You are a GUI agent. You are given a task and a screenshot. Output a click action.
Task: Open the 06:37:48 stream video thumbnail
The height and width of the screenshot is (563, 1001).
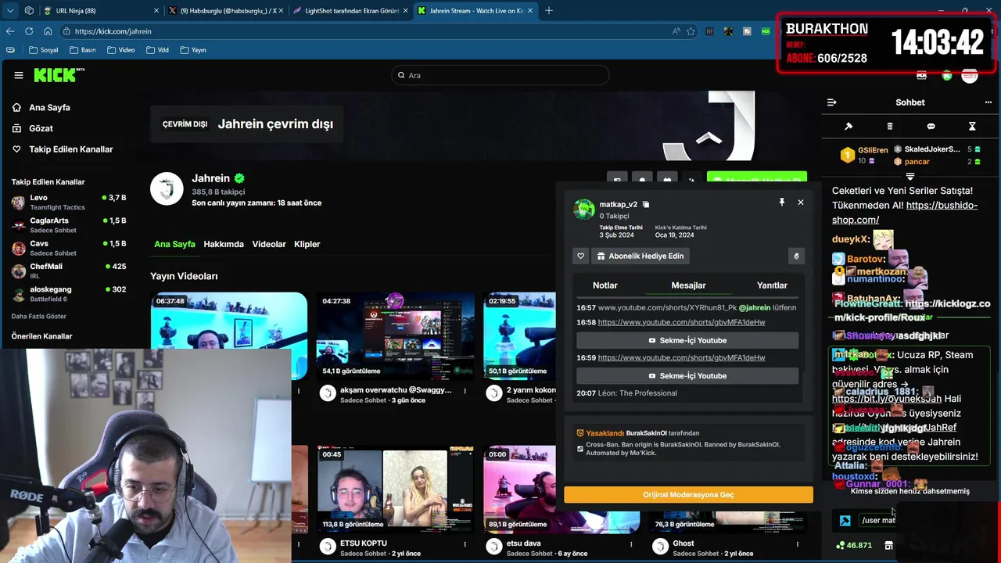pyautogui.click(x=229, y=336)
